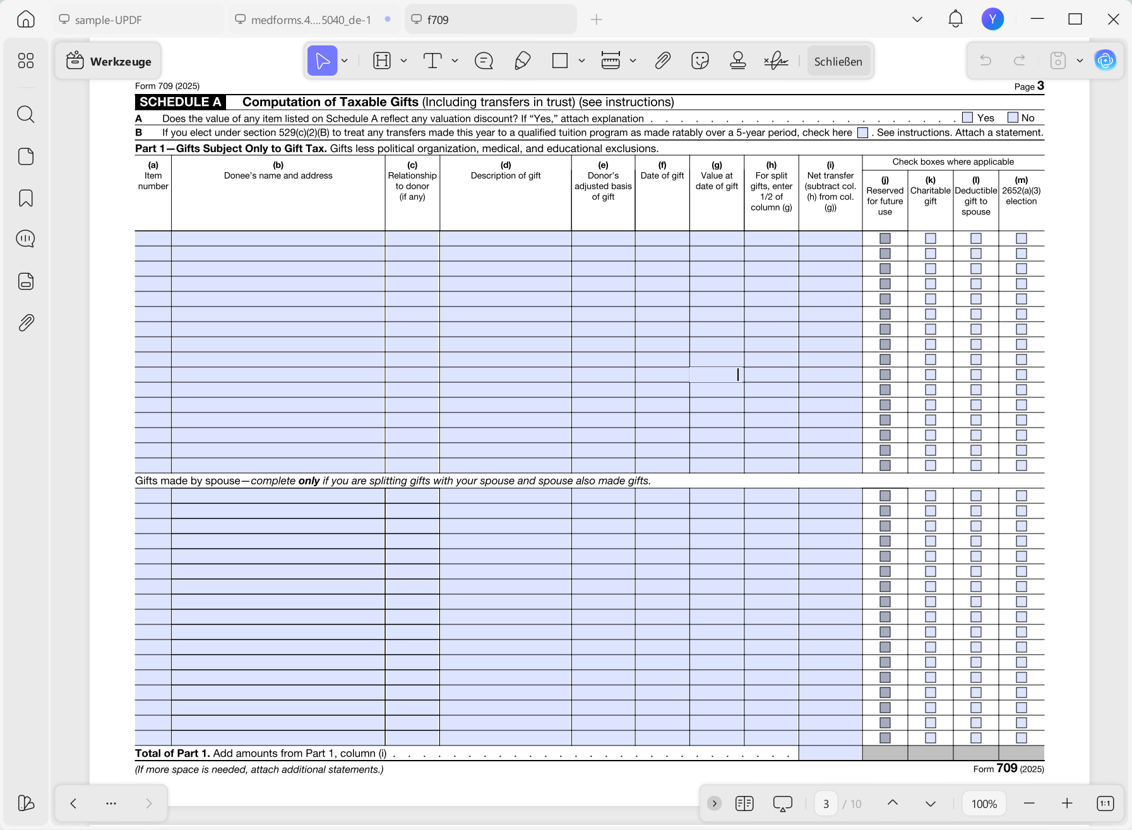The width and height of the screenshot is (1132, 830).
Task: Open the comments panel in sidebar
Action: 26,239
